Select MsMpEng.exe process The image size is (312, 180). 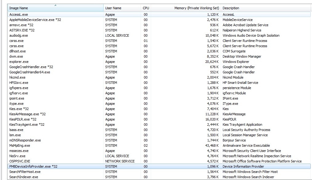(159, 145)
